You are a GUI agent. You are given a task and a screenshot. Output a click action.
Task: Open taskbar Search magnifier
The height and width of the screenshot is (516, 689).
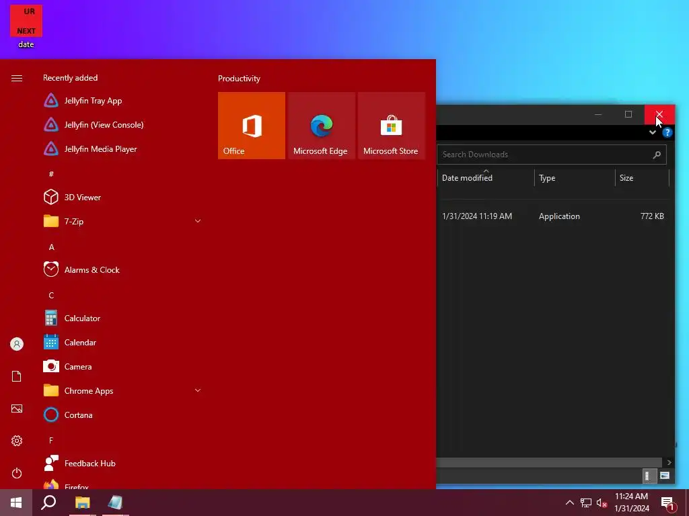(x=48, y=503)
